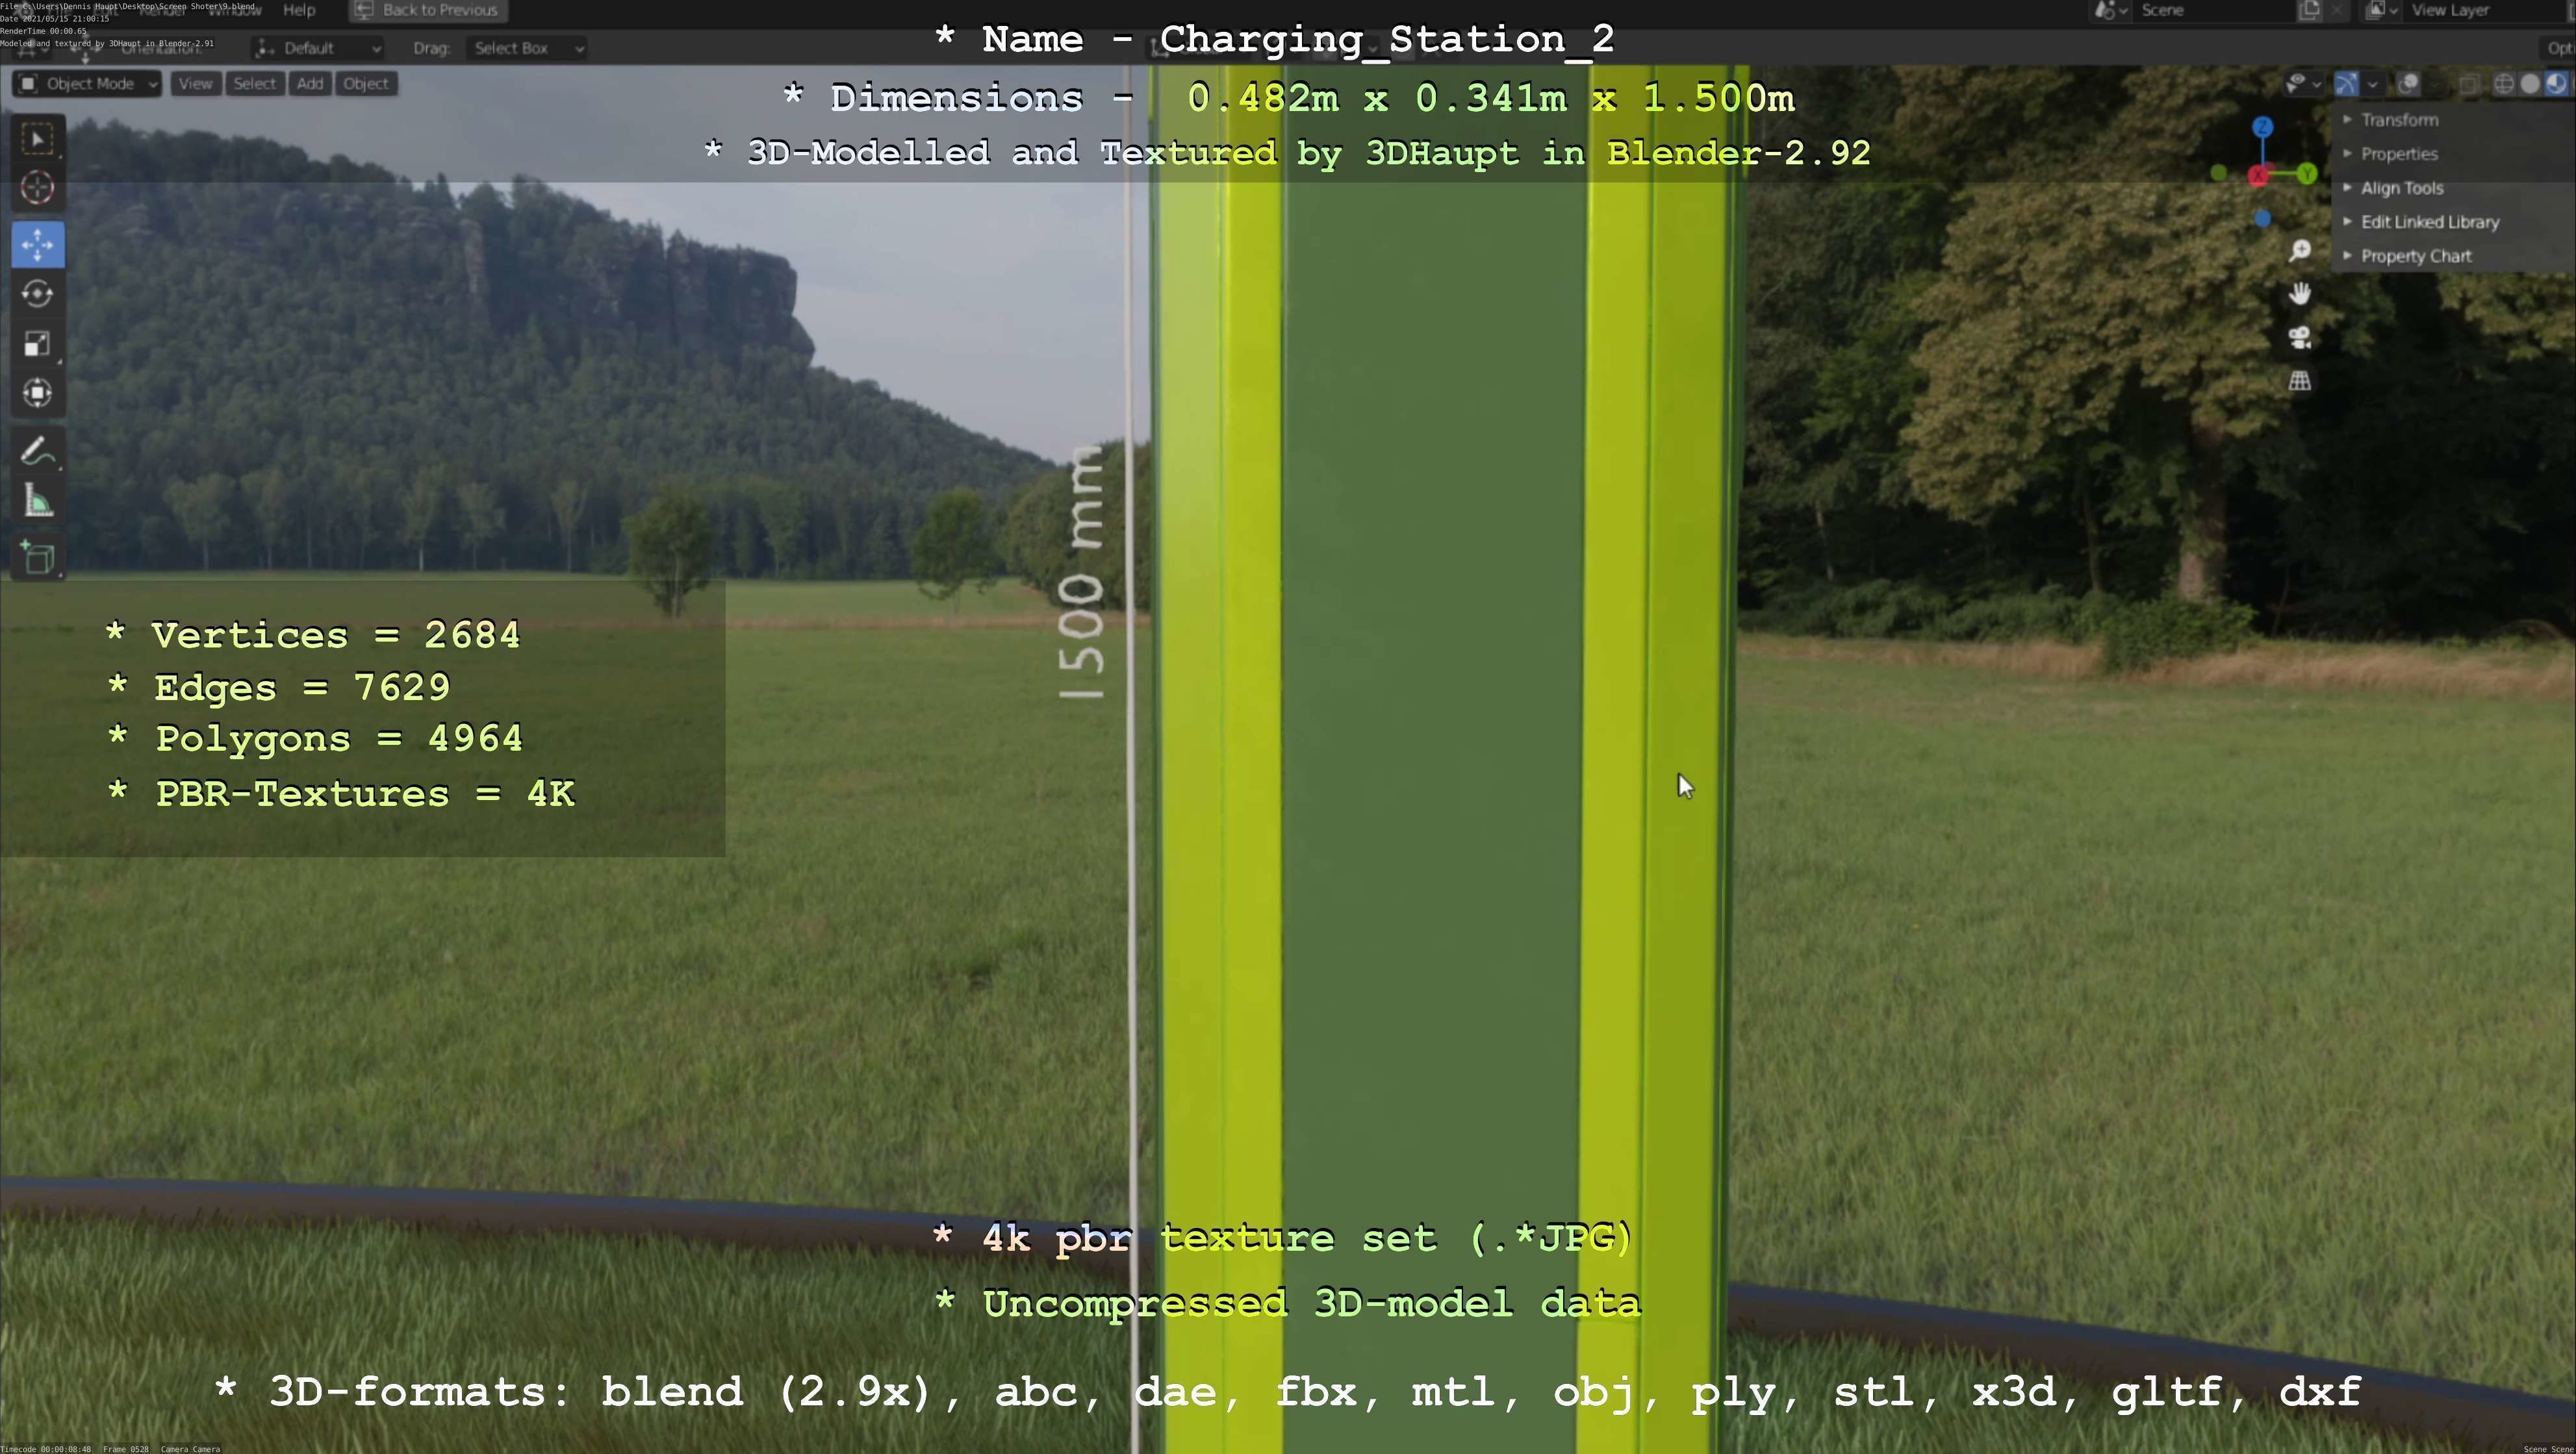Choose the Transform tool

click(x=38, y=393)
